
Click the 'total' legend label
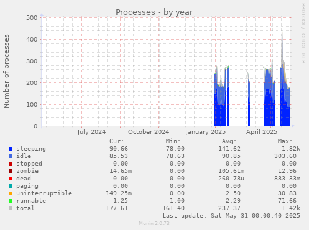tap(25, 208)
